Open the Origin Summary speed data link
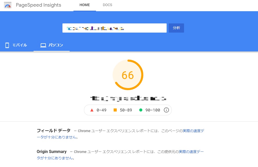This screenshot has height=167, width=258. (191, 152)
